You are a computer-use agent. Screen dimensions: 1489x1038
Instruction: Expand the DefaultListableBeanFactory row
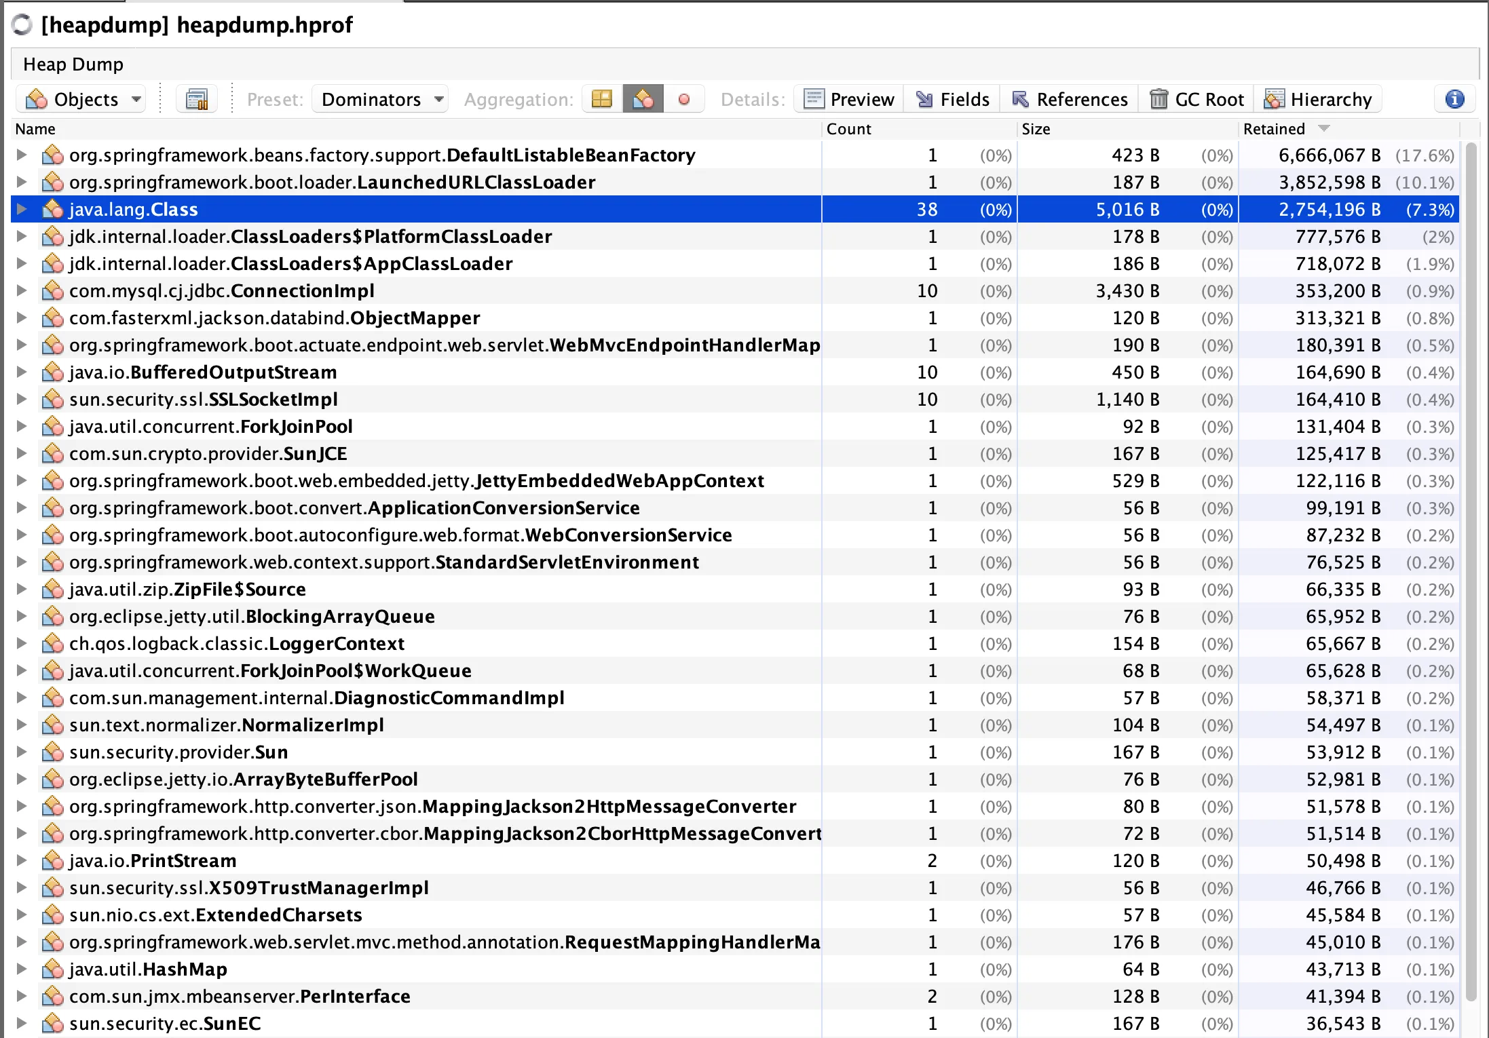22,155
